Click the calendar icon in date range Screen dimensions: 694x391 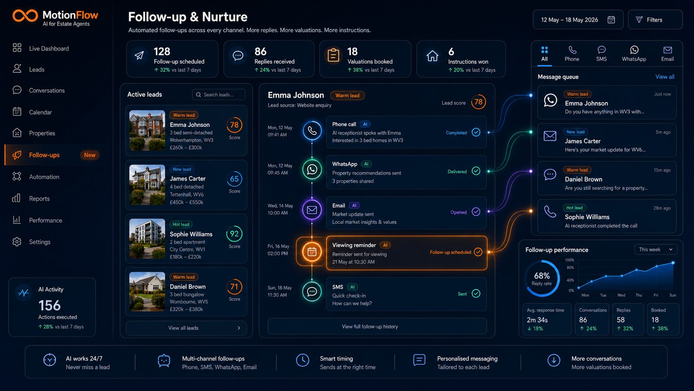(x=611, y=20)
